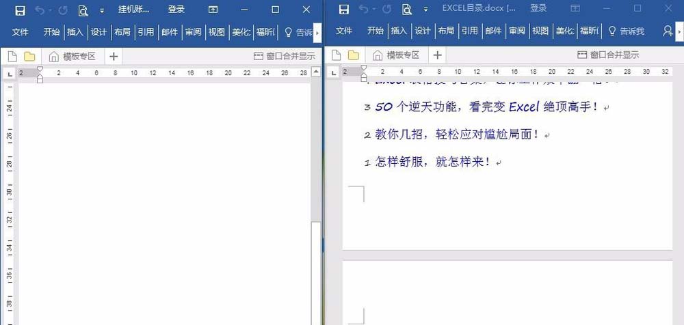This screenshot has height=325, width=684.
Task: Switch to 审阅 tab in left window
Action: point(193,32)
